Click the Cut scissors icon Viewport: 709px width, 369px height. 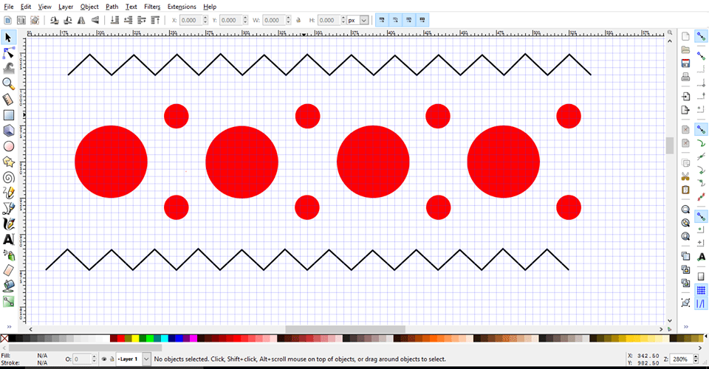pyautogui.click(x=685, y=176)
